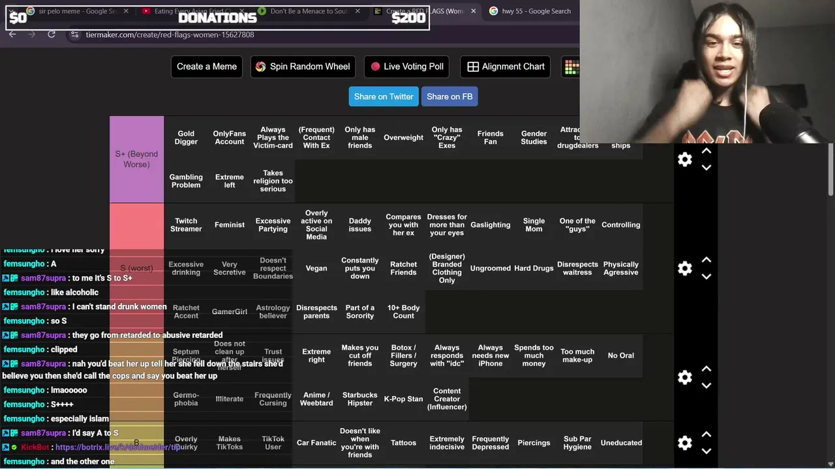
Task: Select the Friends Fan tile
Action: pyautogui.click(x=491, y=137)
